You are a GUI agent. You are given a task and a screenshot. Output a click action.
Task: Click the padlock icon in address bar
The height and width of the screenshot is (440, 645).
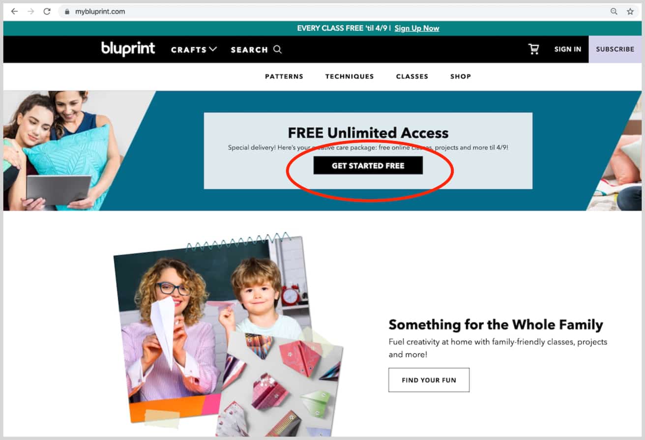click(x=67, y=11)
